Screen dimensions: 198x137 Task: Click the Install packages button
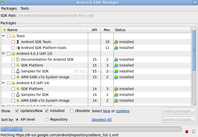[179, 111]
